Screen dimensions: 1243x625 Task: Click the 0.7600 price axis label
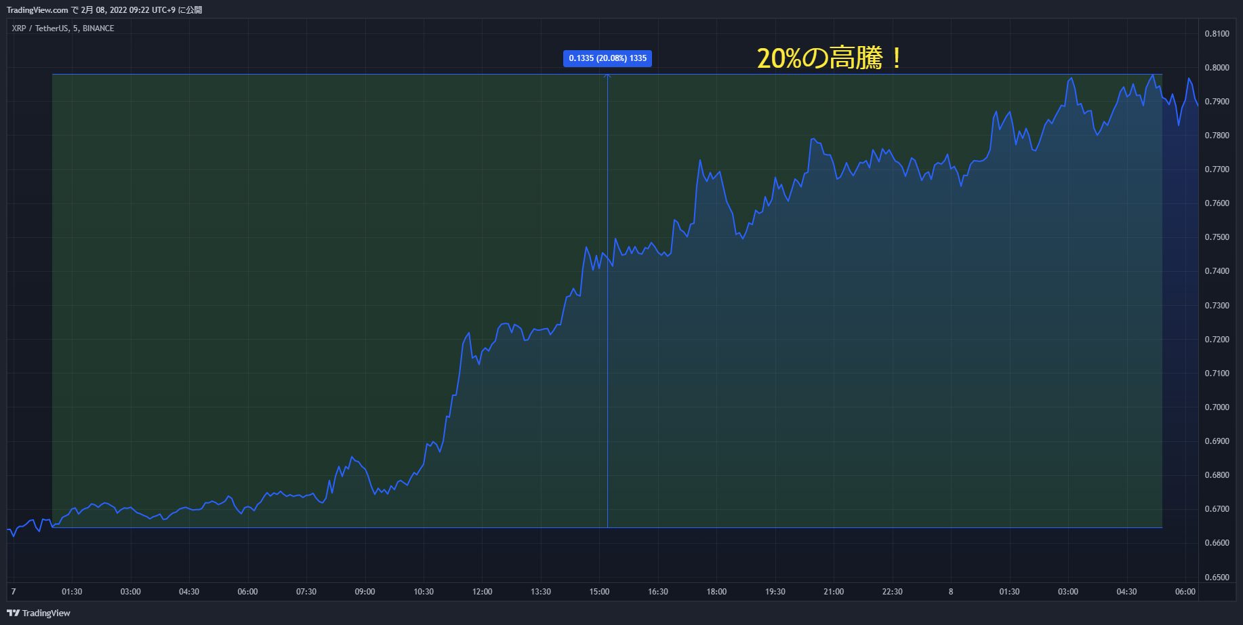pos(1217,203)
